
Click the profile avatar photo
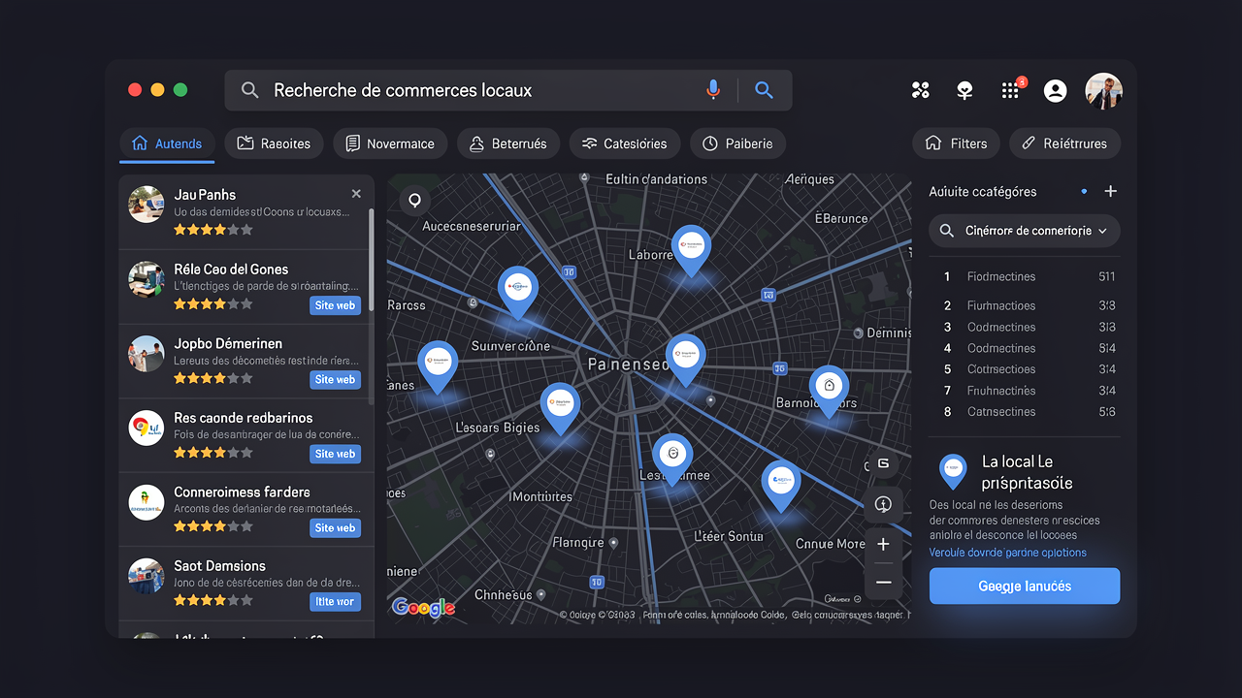(1103, 89)
